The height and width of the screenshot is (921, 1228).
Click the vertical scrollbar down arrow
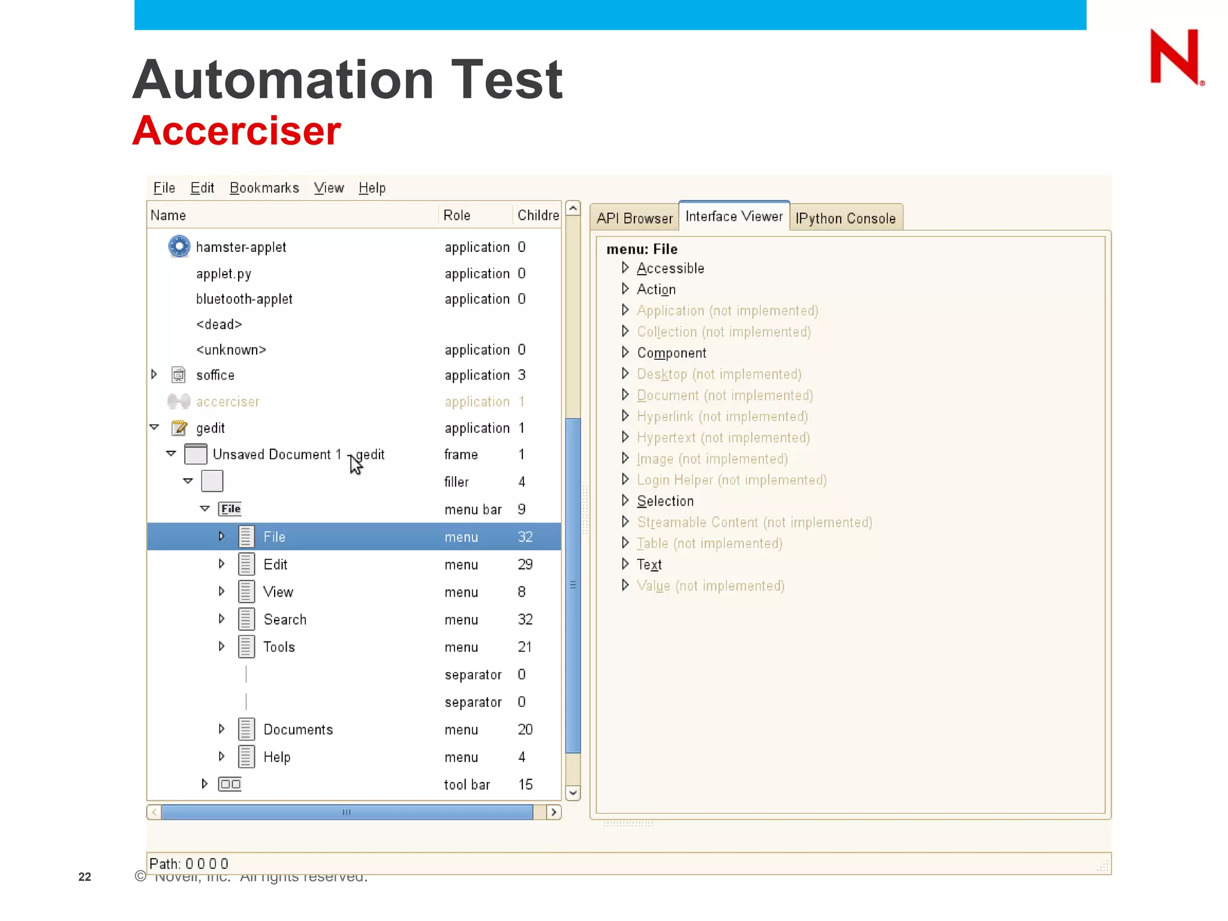(573, 793)
